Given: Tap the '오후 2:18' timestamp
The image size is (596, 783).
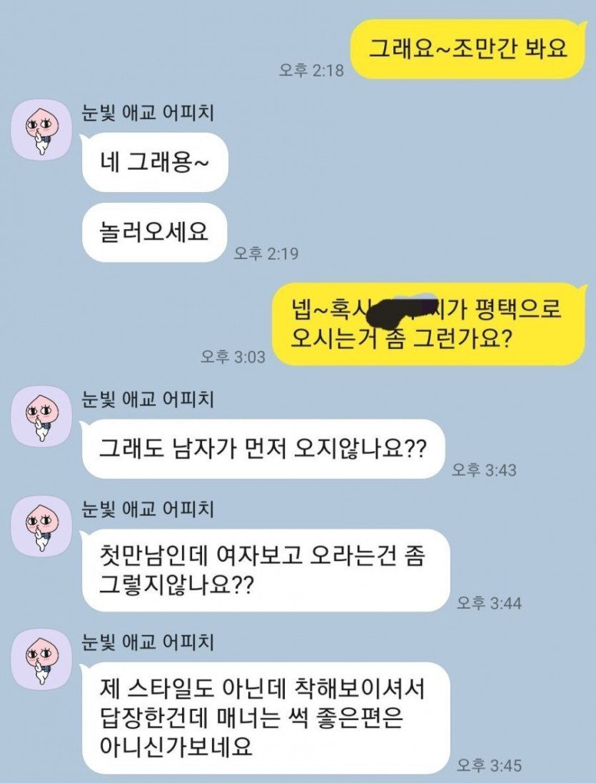Looking at the screenshot, I should [311, 70].
